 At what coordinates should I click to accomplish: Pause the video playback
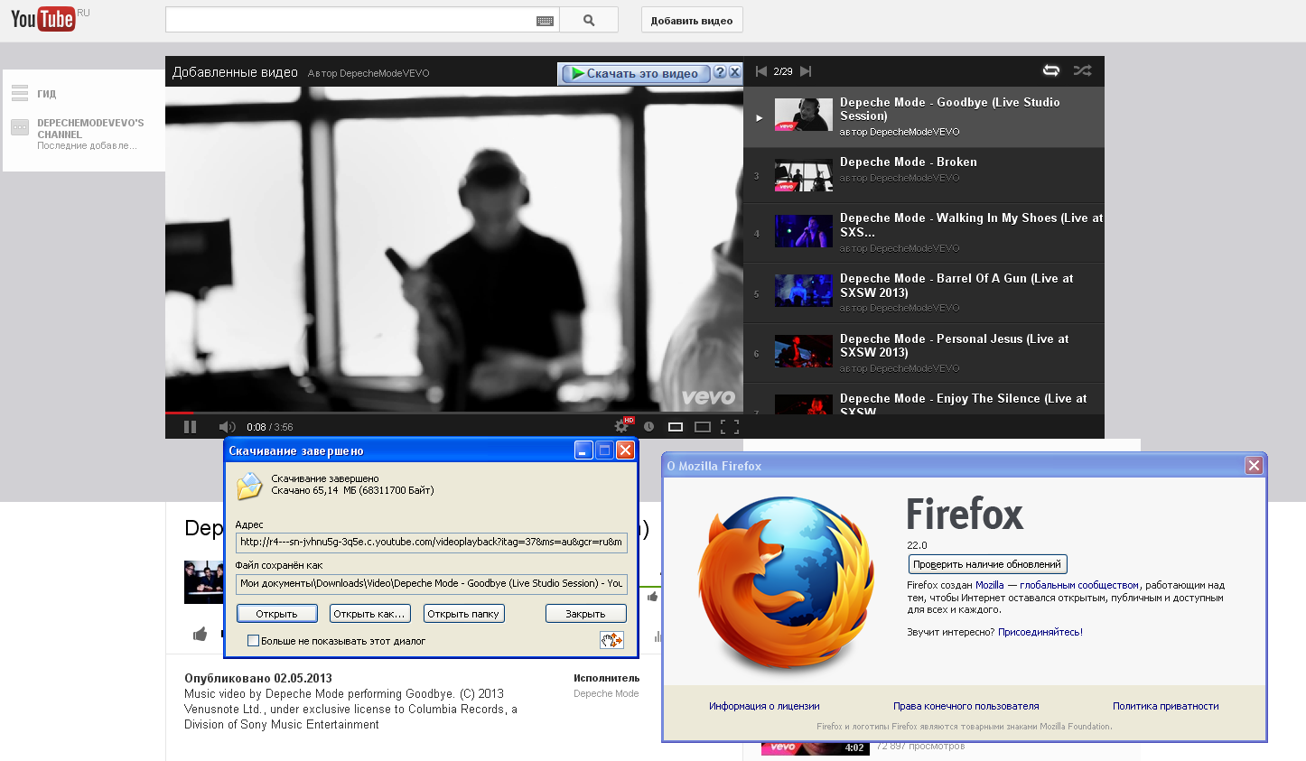190,427
